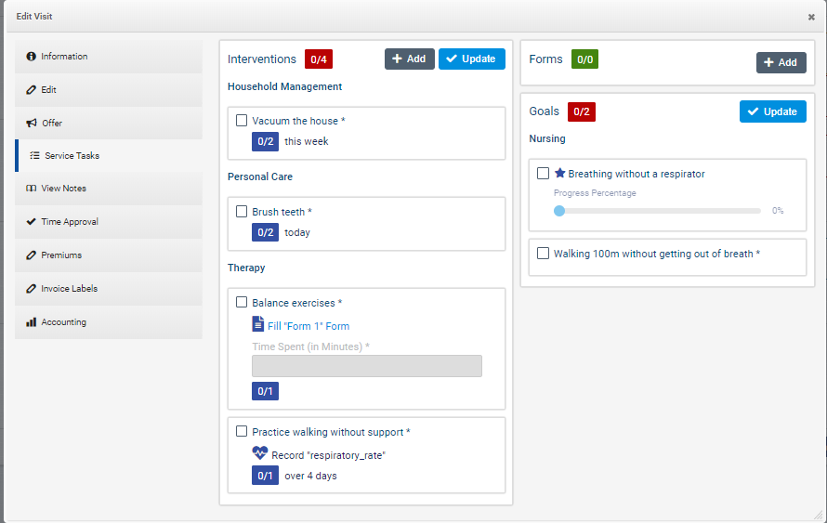This screenshot has height=523, width=827.
Task: Click the form document icon under Balance exercises
Action: pos(258,324)
